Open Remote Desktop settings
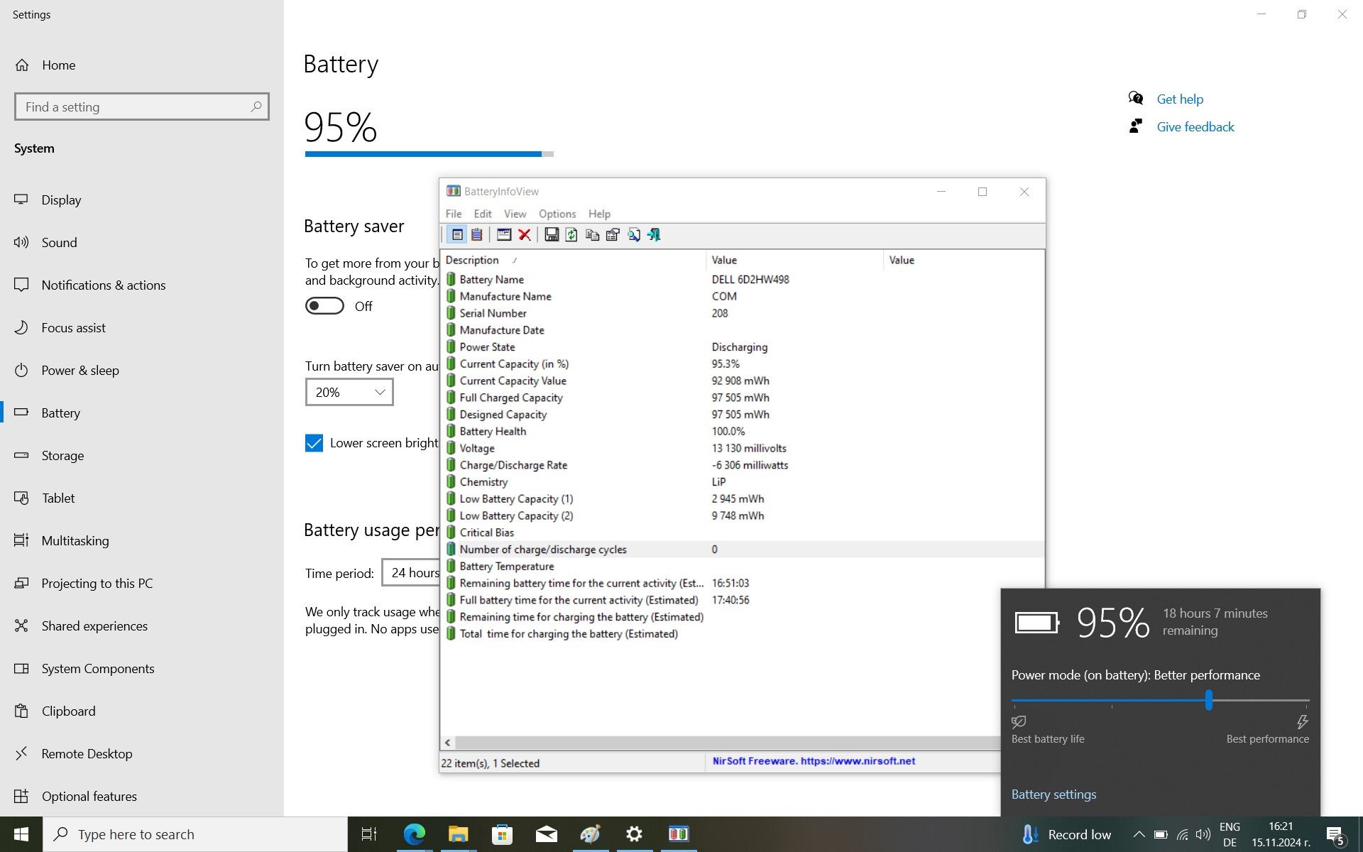1363x852 pixels. [x=142, y=754]
